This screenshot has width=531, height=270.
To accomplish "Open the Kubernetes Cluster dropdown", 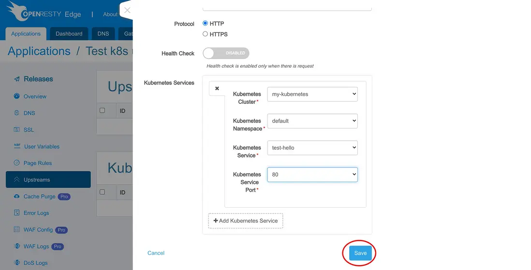I will coord(312,94).
